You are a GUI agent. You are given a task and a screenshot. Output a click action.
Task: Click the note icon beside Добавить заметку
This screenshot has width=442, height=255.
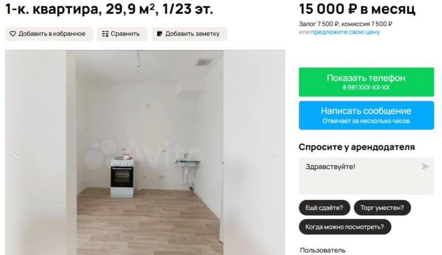tap(160, 34)
